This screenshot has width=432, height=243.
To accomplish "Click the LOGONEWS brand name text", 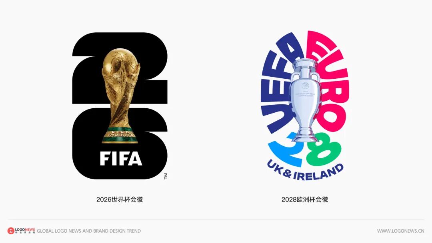I will (x=25, y=229).
